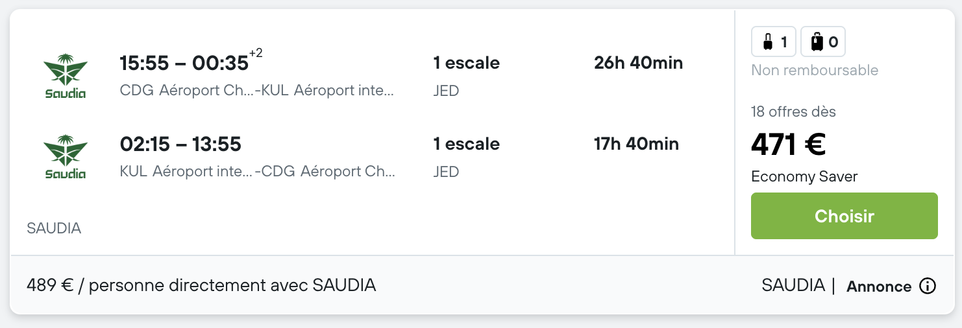
Task: Click the 471 € price
Action: pyautogui.click(x=788, y=144)
